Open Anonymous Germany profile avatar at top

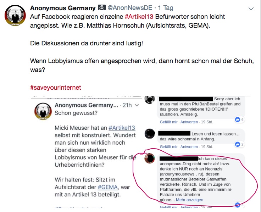(x=15, y=16)
